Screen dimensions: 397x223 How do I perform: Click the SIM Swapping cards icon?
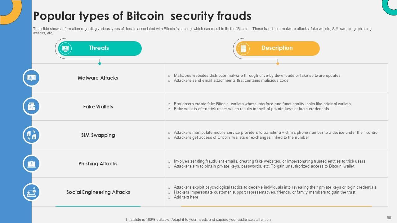click(31, 135)
